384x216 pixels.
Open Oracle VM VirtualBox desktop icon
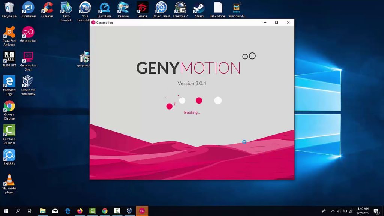(x=28, y=82)
